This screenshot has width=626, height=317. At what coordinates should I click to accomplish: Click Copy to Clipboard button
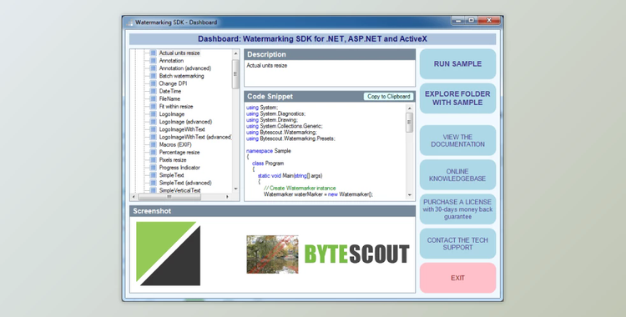click(x=388, y=97)
